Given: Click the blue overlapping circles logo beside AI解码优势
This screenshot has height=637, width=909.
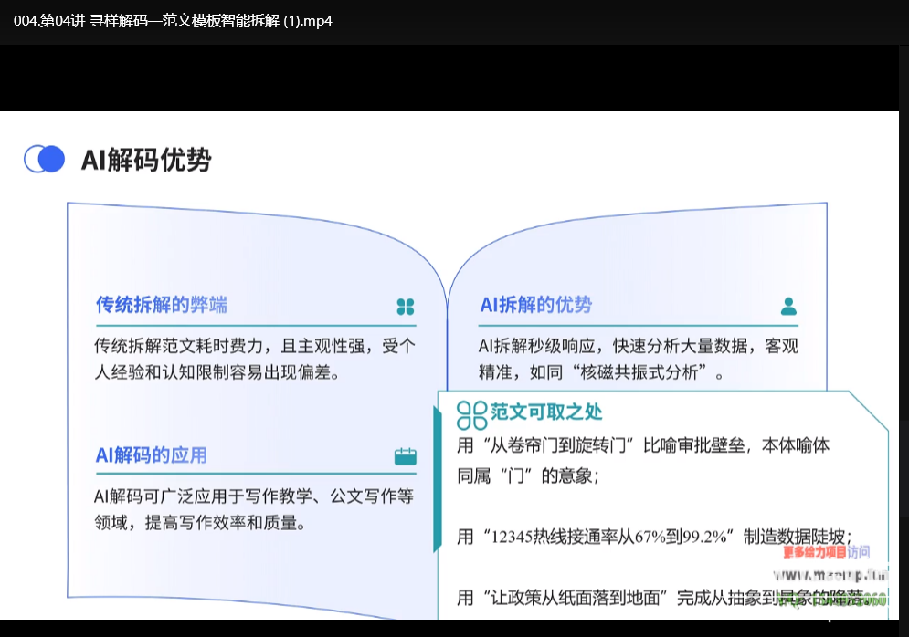Looking at the screenshot, I should [x=45, y=159].
